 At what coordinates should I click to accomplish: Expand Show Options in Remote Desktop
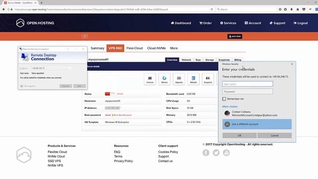pos(28,86)
